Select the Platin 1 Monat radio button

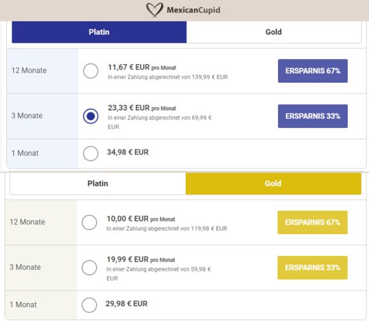pyautogui.click(x=90, y=153)
